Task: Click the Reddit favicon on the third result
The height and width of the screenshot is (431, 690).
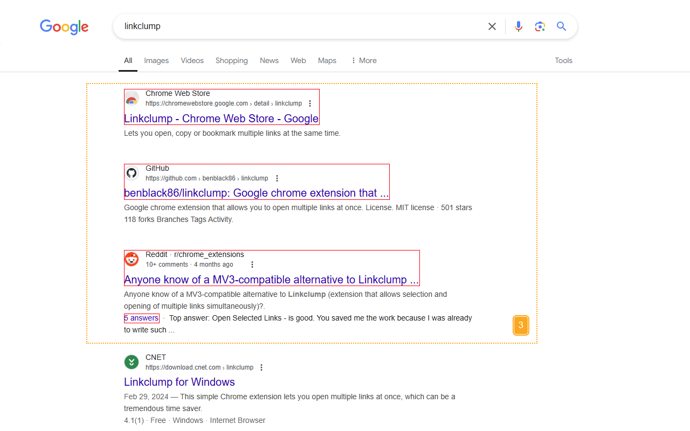Action: [132, 259]
